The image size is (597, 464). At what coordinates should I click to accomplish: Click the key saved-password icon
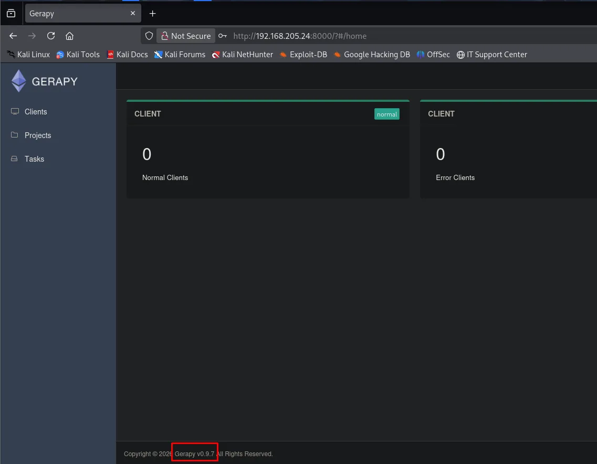click(x=223, y=36)
